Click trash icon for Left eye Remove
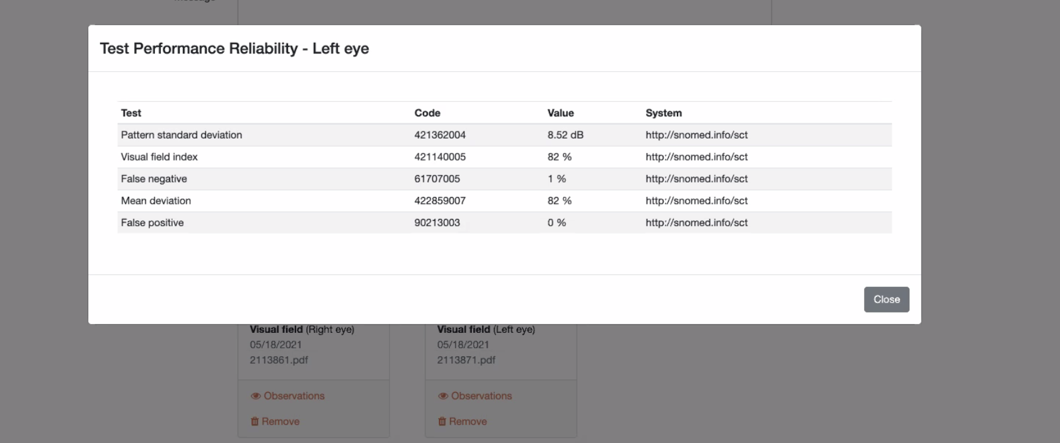1060x443 pixels. [442, 422]
